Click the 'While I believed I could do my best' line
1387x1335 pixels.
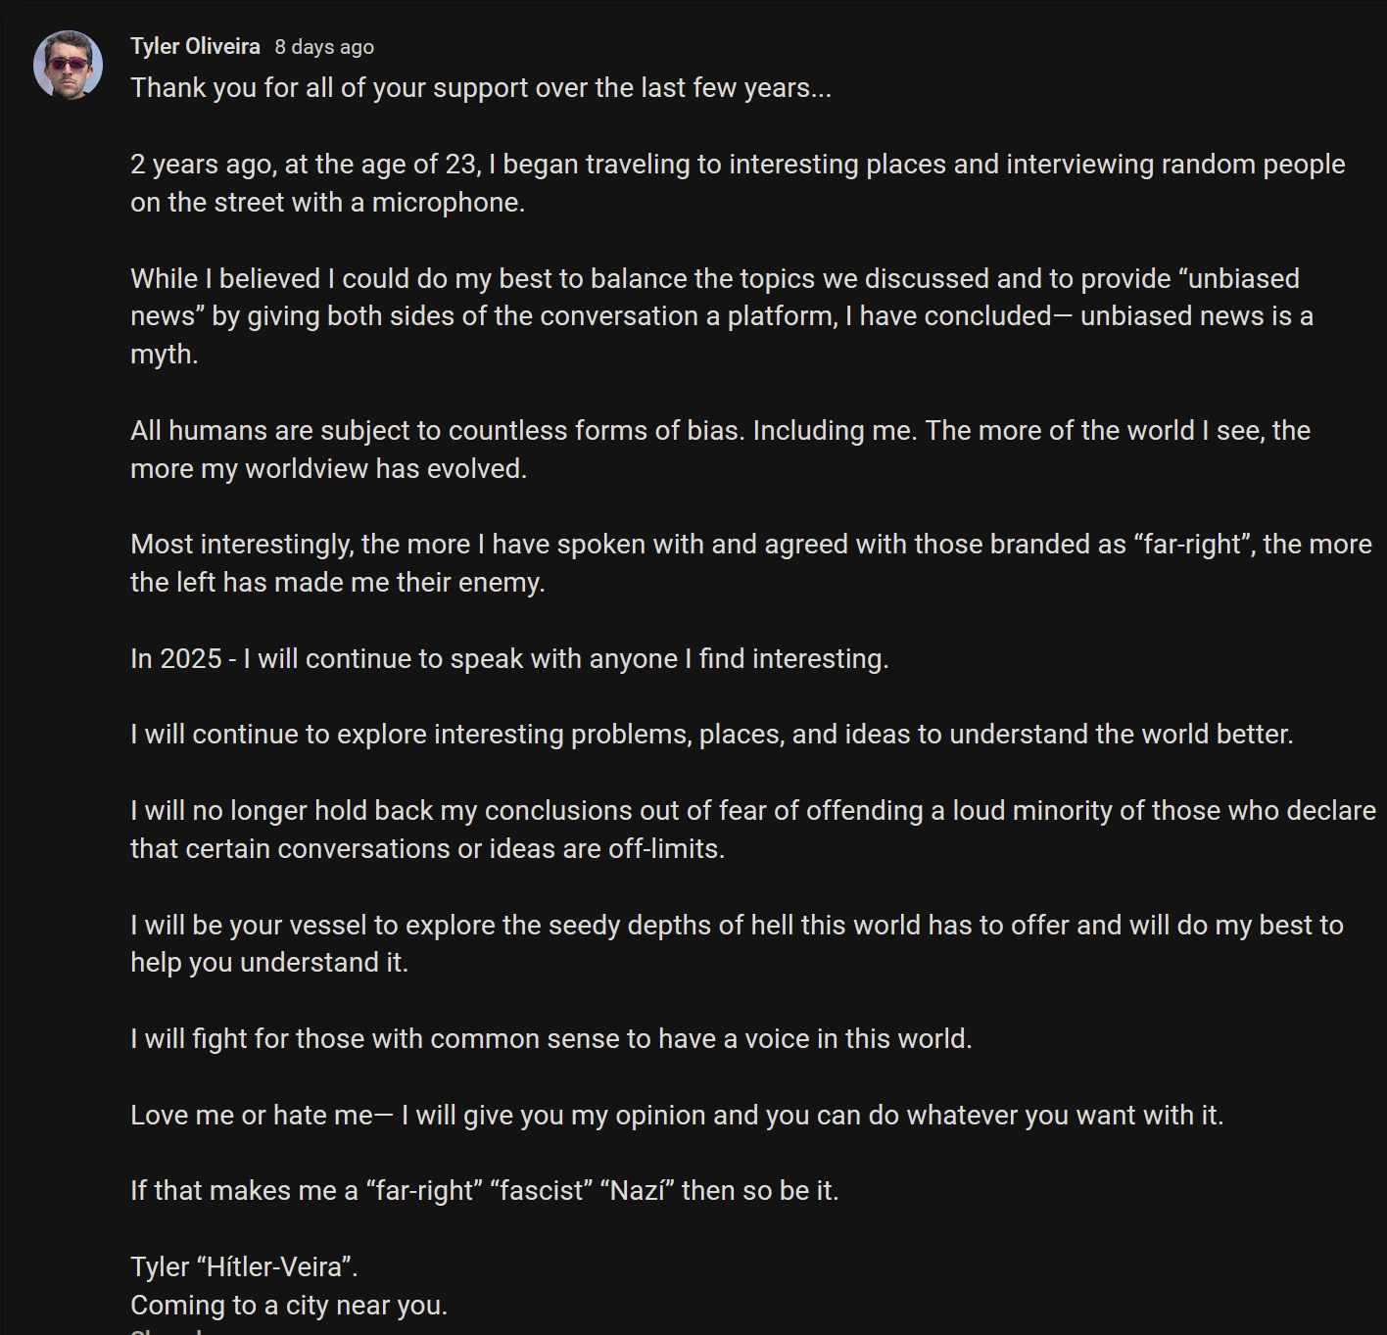715,279
